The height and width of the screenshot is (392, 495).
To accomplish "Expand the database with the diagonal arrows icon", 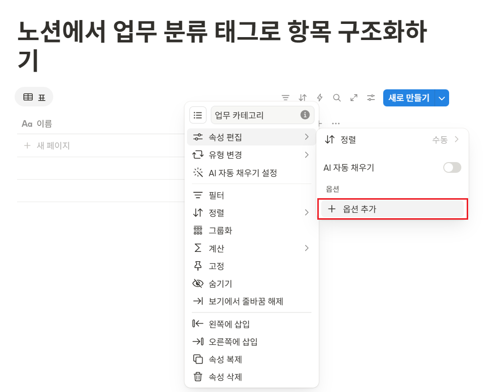I will 353,97.
